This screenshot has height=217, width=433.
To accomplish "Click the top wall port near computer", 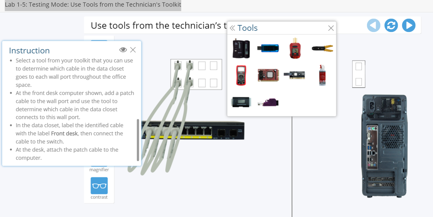I will (358, 66).
